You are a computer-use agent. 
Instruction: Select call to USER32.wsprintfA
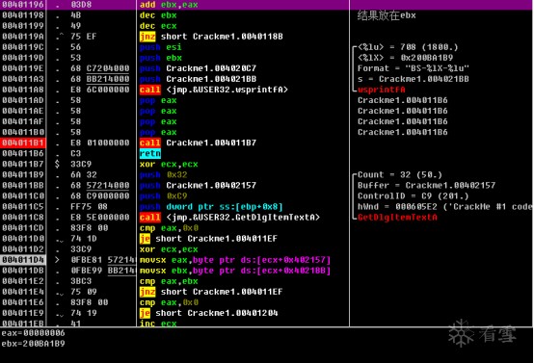pyautogui.click(x=214, y=90)
